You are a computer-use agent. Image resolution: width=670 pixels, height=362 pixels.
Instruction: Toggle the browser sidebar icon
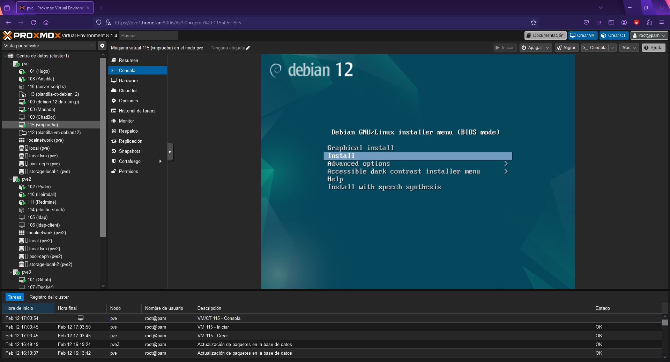click(x=611, y=23)
